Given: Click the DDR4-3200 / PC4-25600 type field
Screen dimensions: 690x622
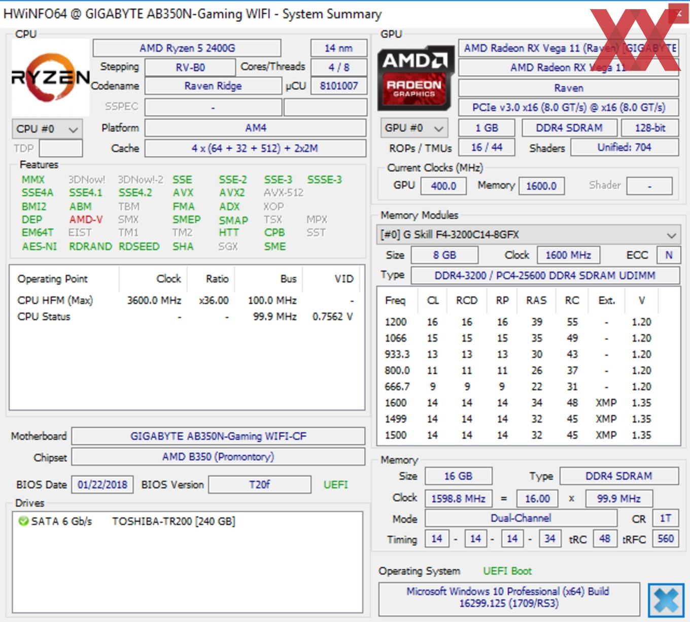Looking at the screenshot, I should click(x=545, y=275).
